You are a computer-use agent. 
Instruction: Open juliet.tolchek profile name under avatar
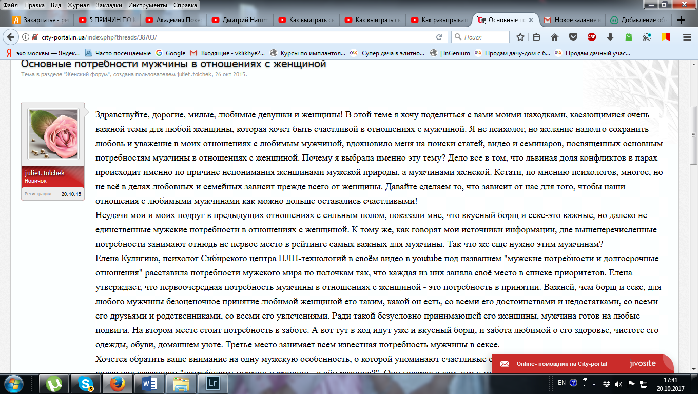point(45,173)
